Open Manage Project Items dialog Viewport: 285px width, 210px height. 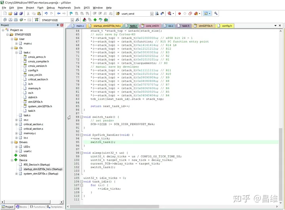(84, 20)
